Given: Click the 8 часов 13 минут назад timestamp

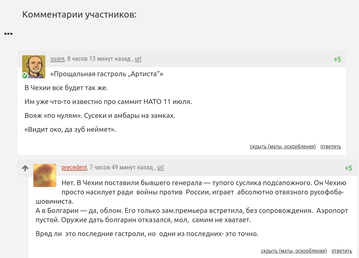Looking at the screenshot, I should pos(99,59).
